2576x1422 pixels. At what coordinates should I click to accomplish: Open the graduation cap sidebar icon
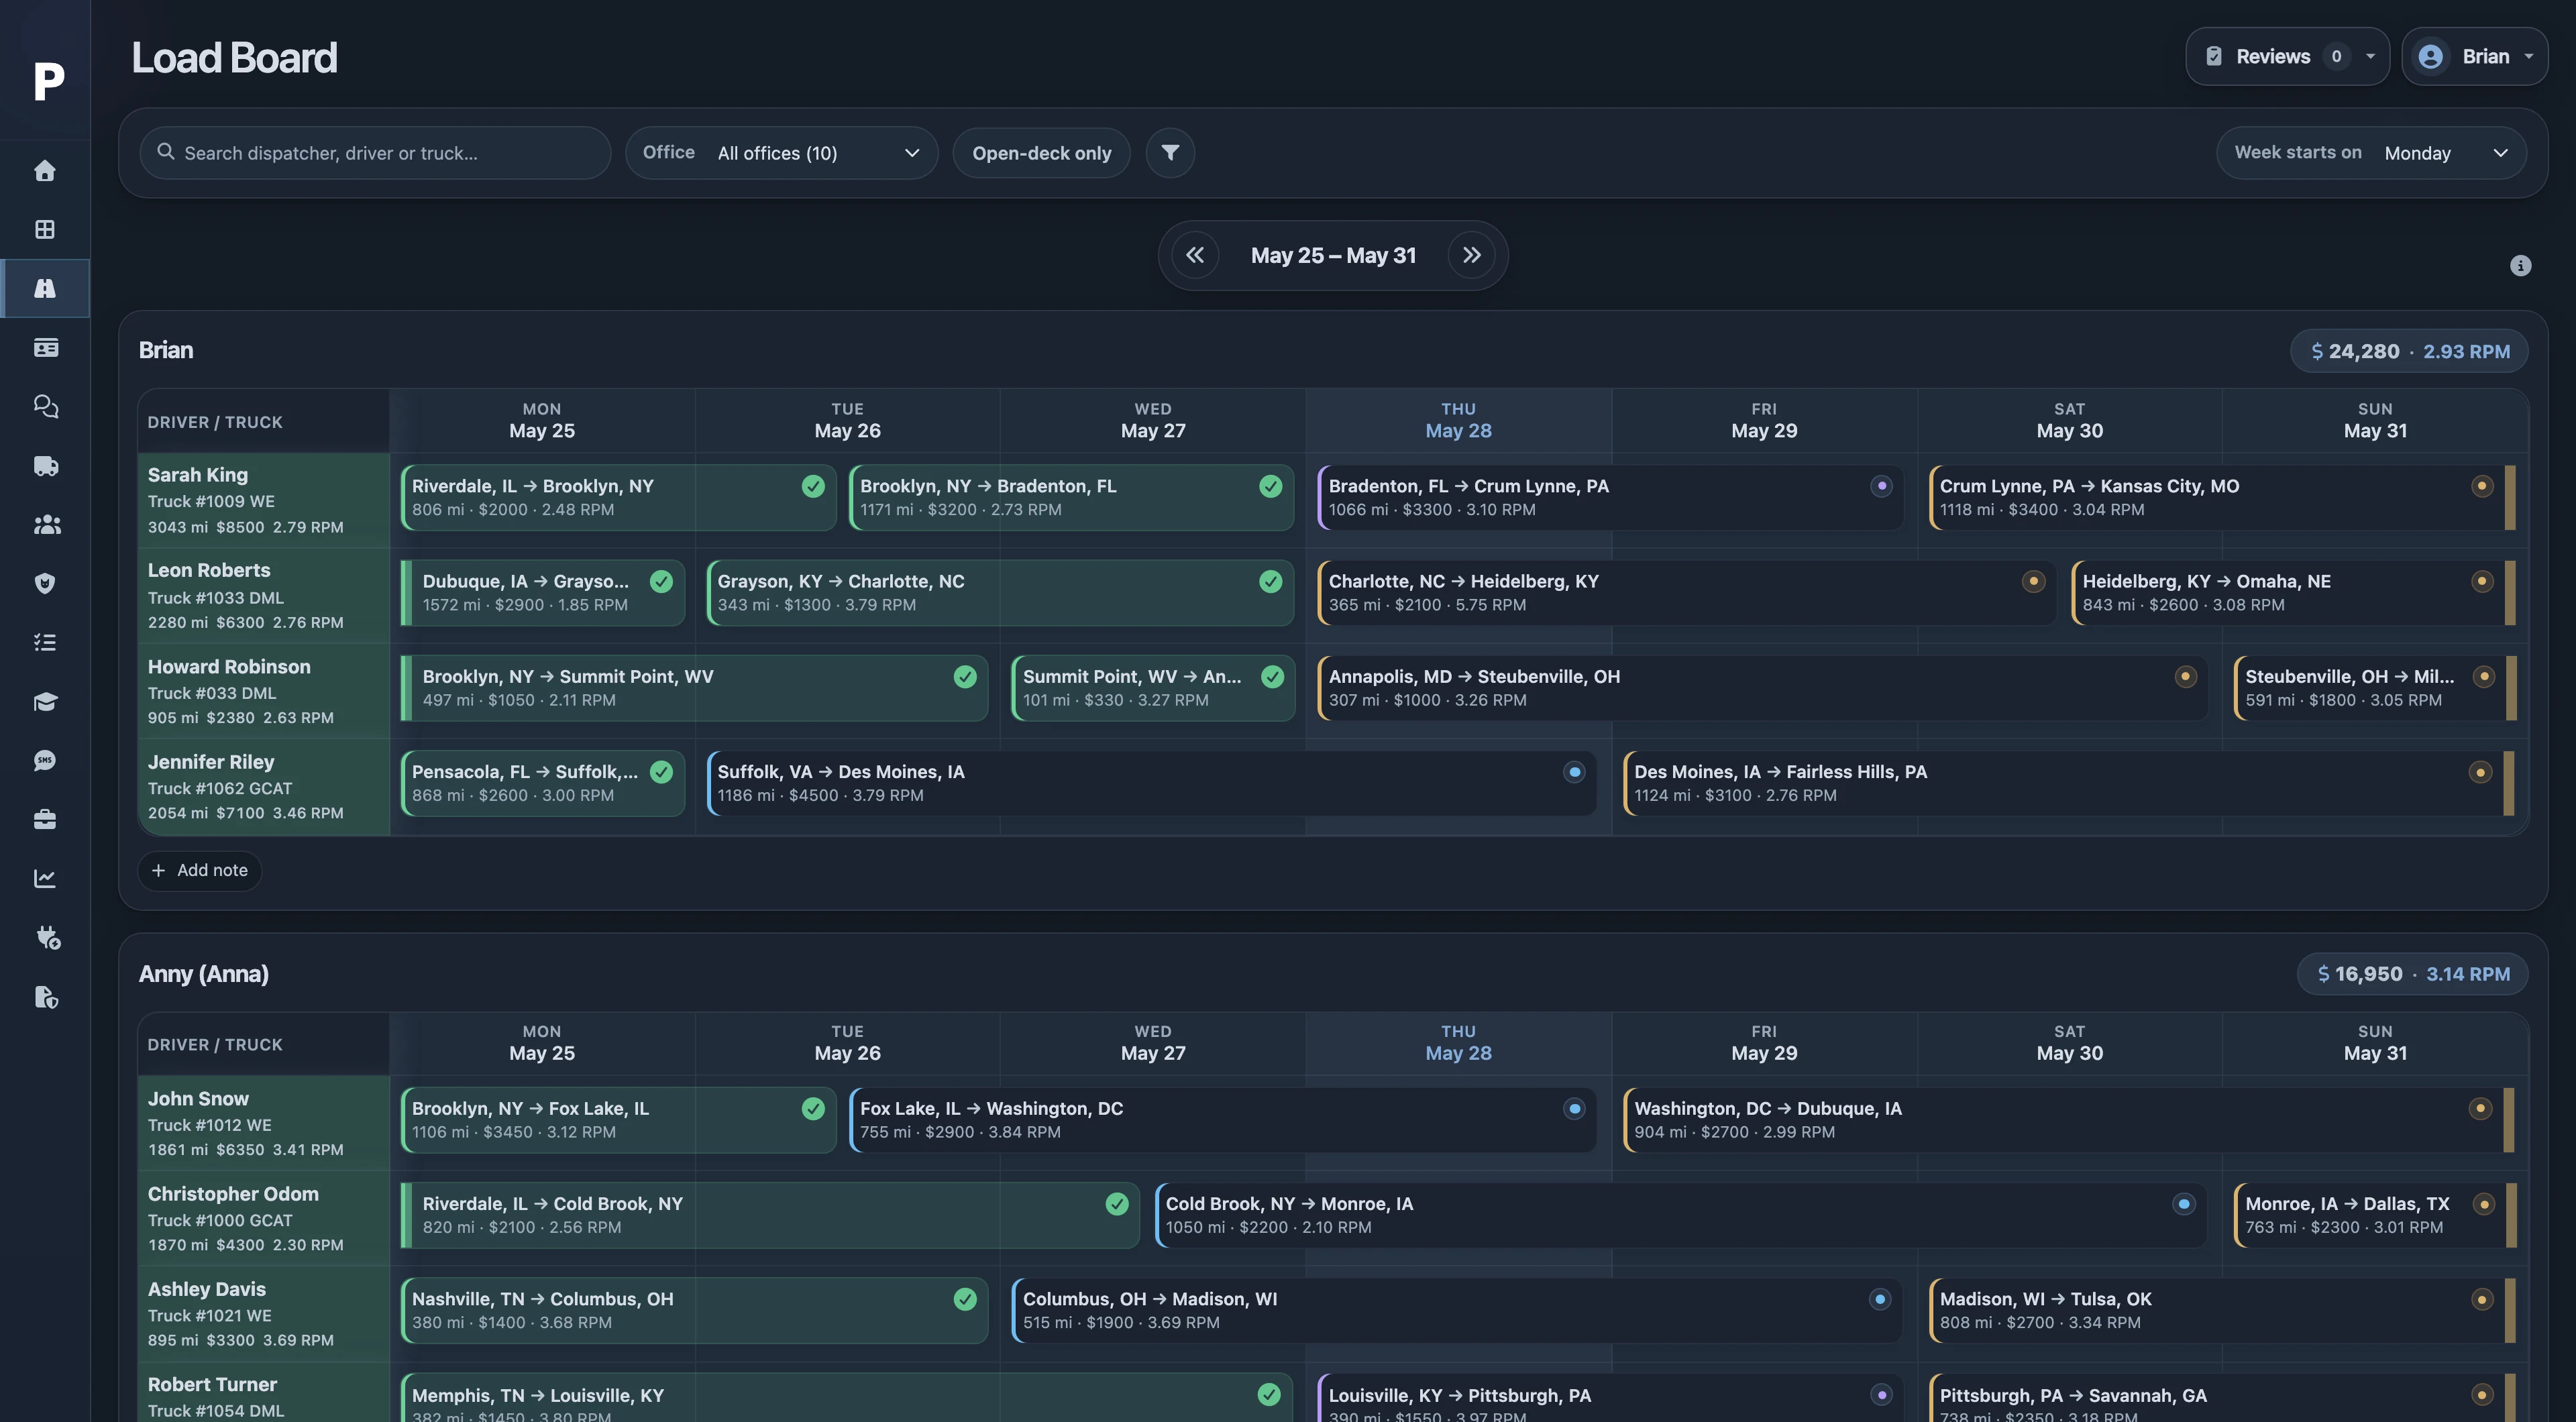45,701
